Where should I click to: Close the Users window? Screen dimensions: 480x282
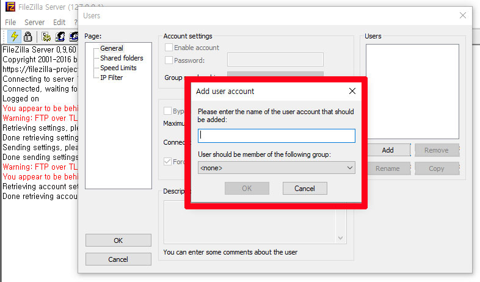(x=463, y=15)
